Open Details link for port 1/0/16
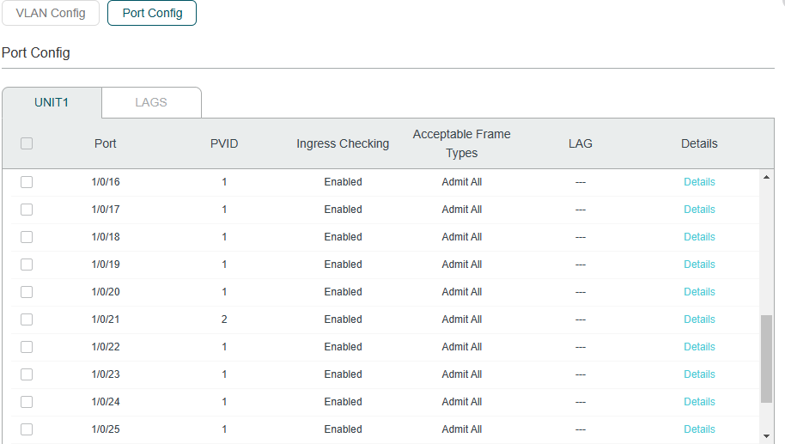The image size is (785, 444). point(699,182)
